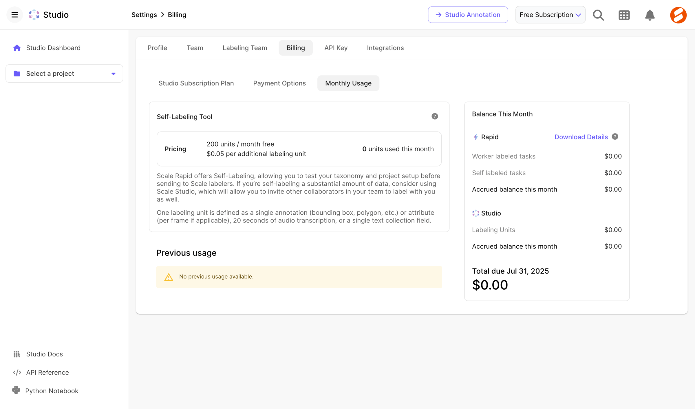
Task: Click the warning triangle in usage alert
Action: [169, 277]
